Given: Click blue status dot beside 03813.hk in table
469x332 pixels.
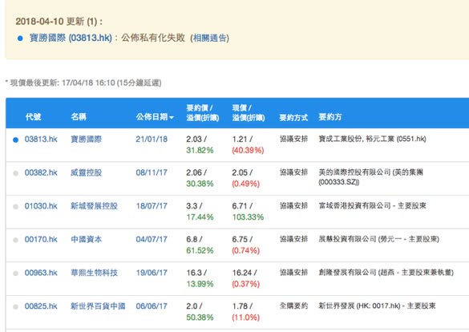Looking at the screenshot, I should pyautogui.click(x=15, y=140).
